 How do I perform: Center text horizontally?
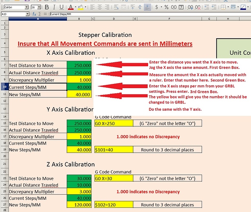[100, 7]
